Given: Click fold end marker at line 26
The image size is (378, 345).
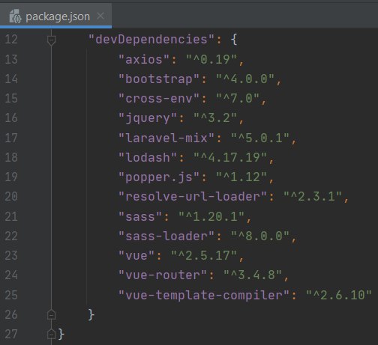Looking at the screenshot, I should [51, 314].
